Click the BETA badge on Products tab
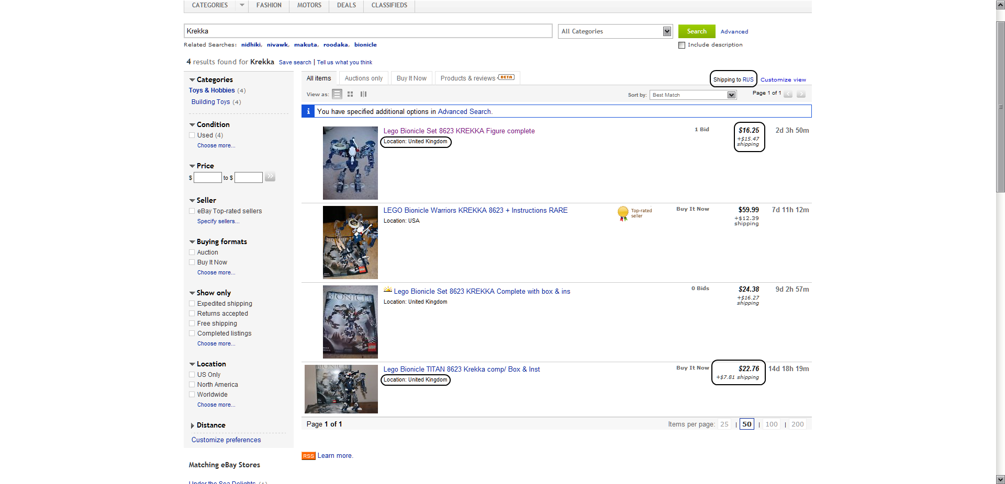 point(506,77)
